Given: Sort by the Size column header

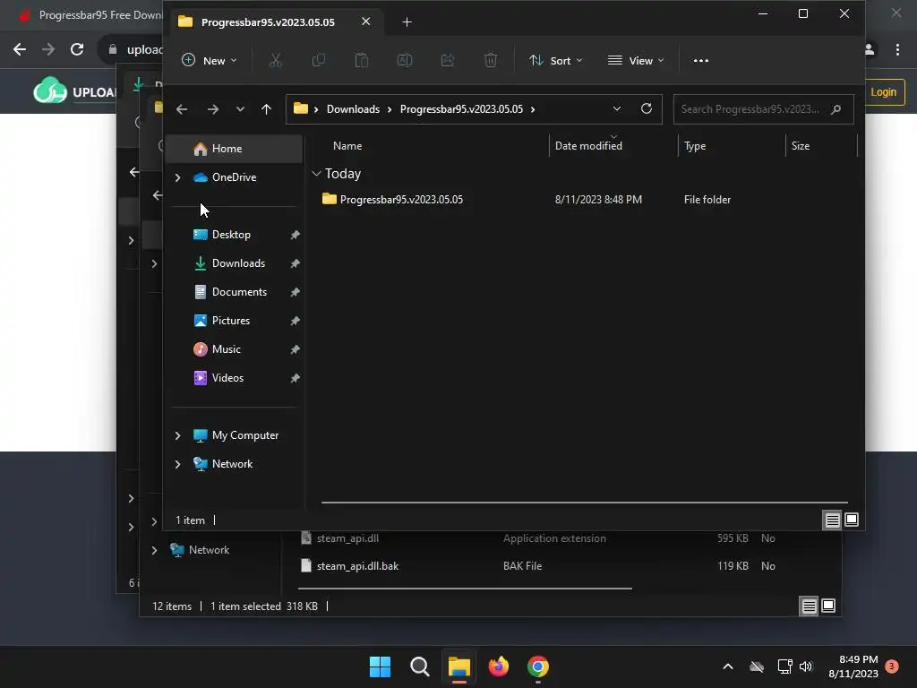Looking at the screenshot, I should pos(801,146).
